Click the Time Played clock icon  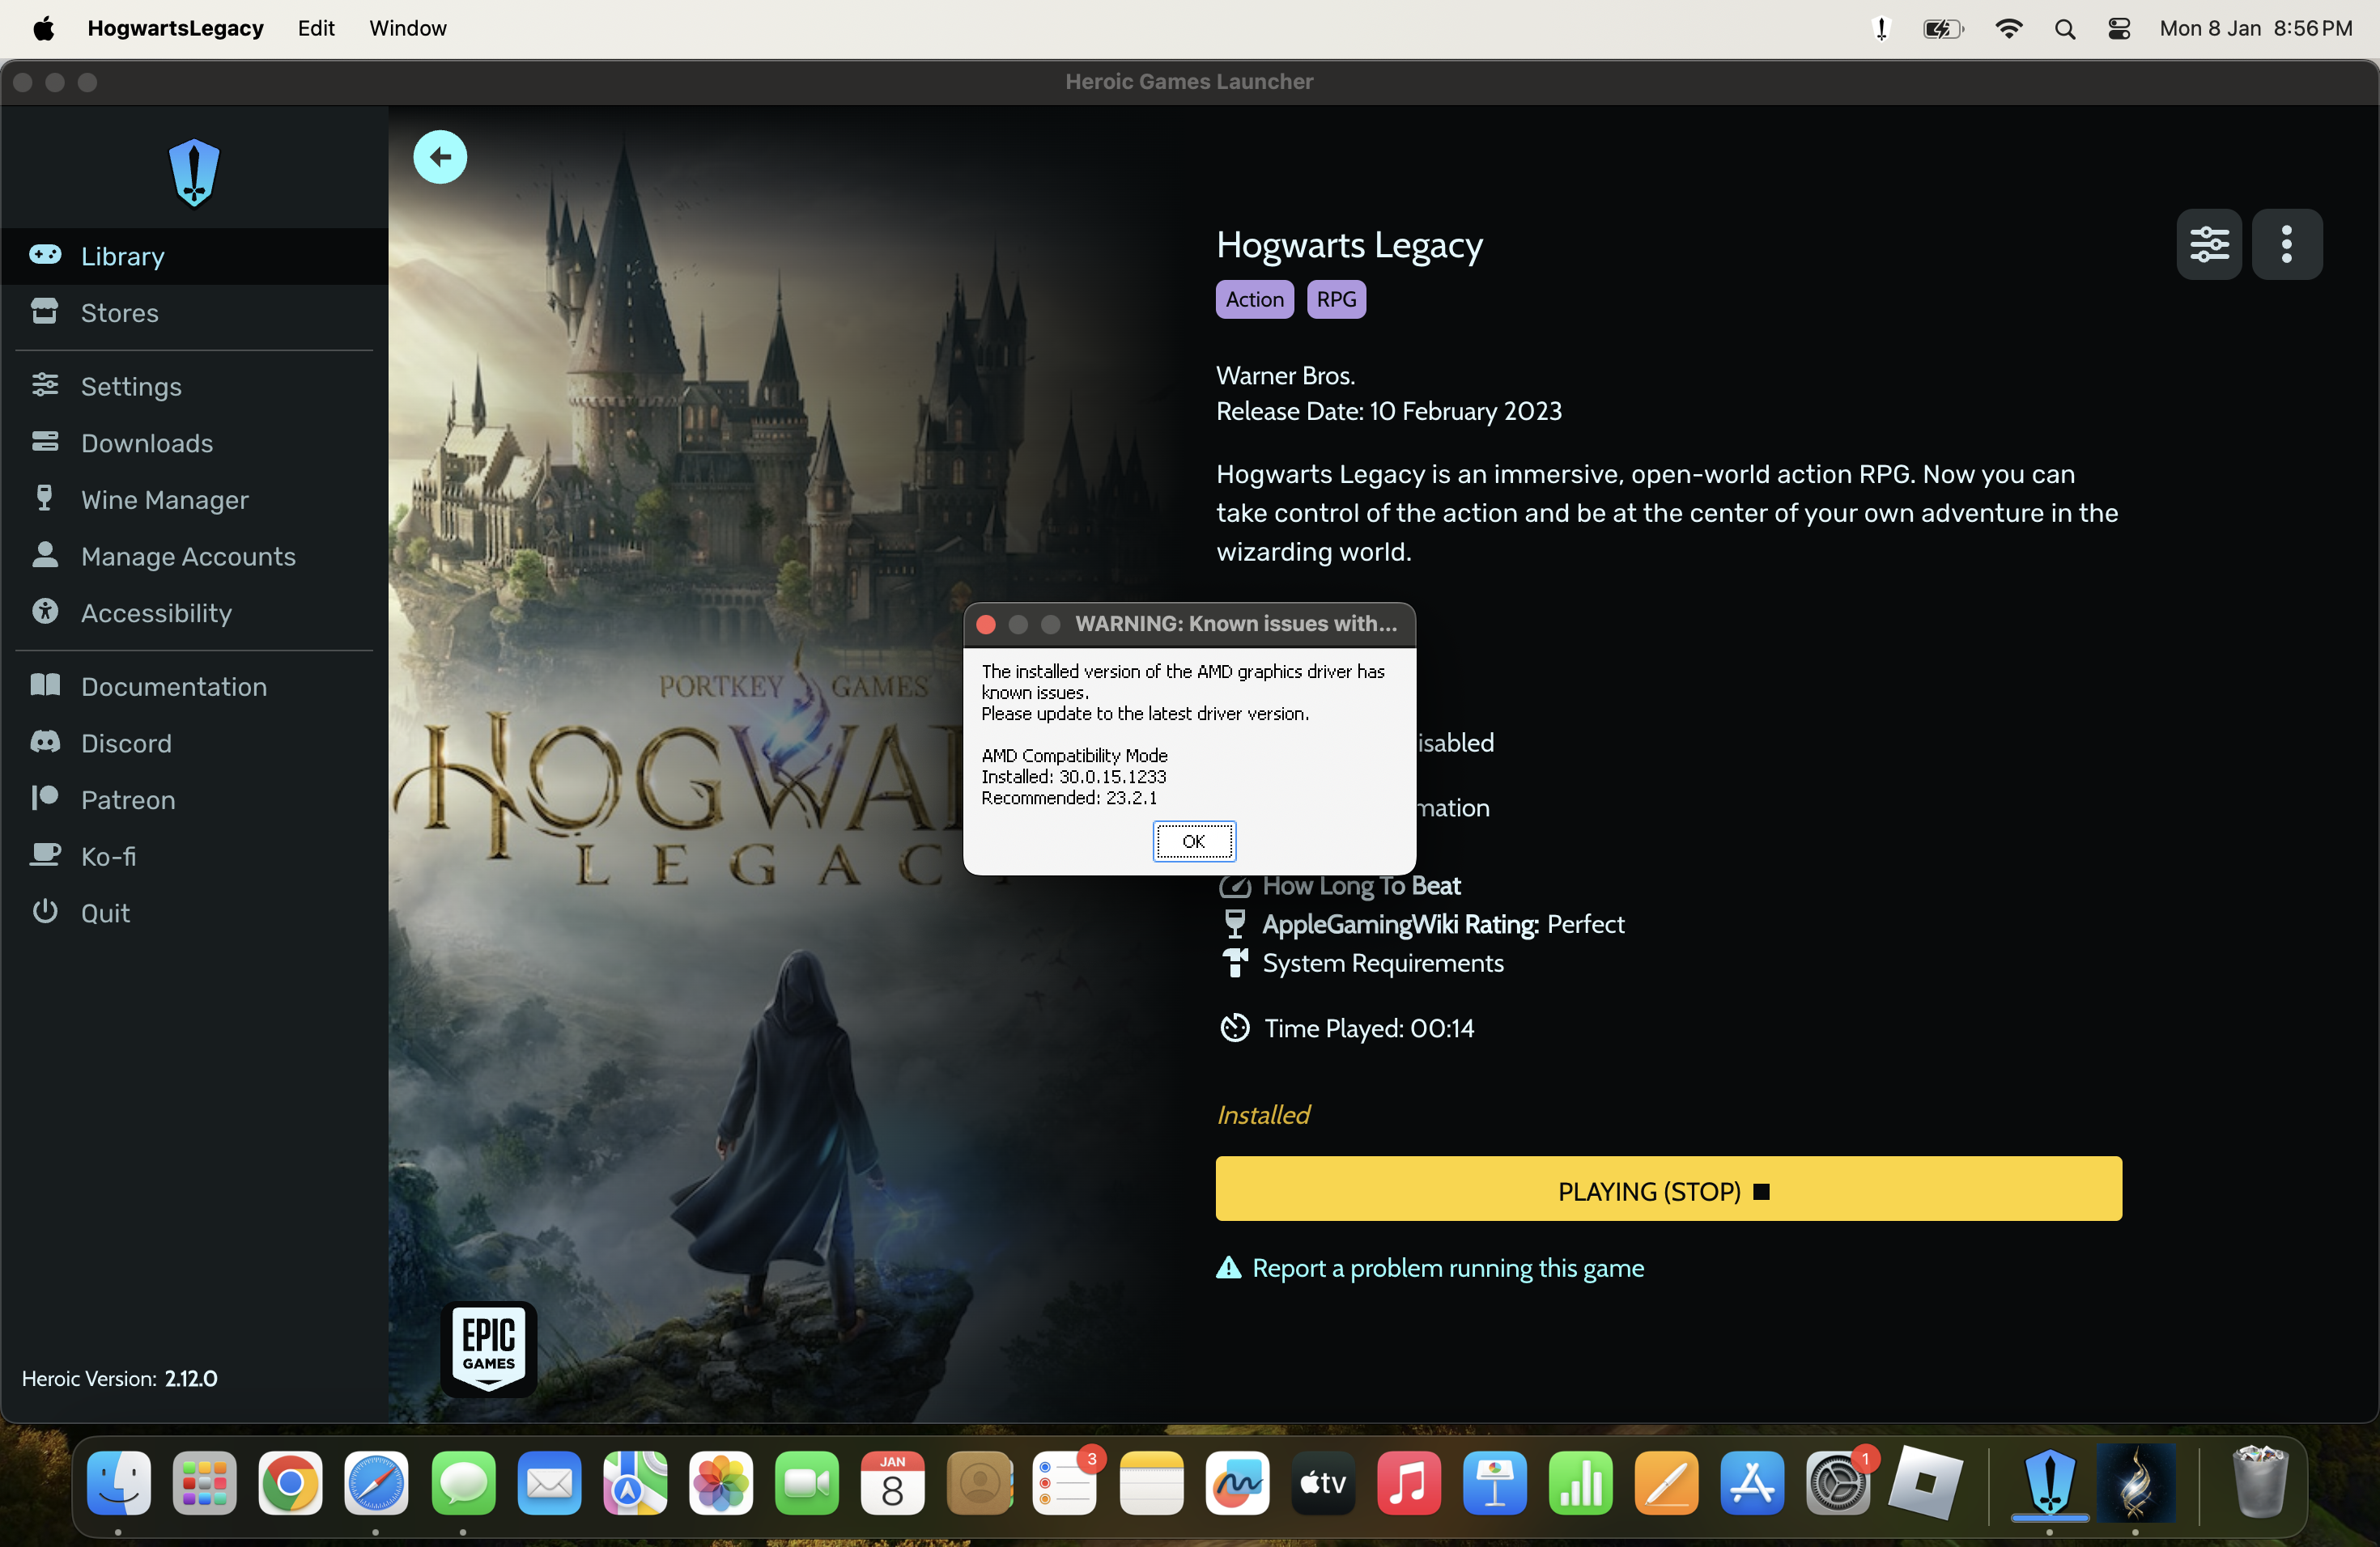click(x=1235, y=1028)
